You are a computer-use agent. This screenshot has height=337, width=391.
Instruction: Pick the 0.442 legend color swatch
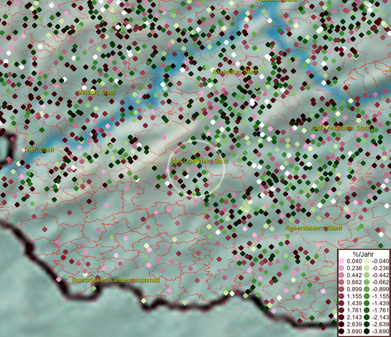341,275
